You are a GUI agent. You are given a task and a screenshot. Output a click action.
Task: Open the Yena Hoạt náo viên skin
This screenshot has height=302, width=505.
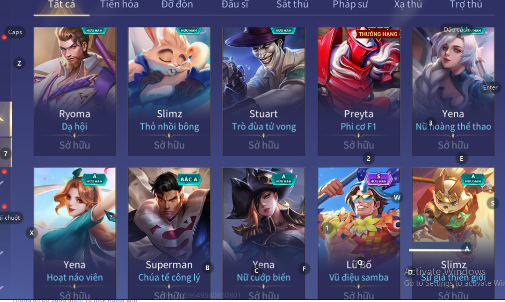point(75,233)
